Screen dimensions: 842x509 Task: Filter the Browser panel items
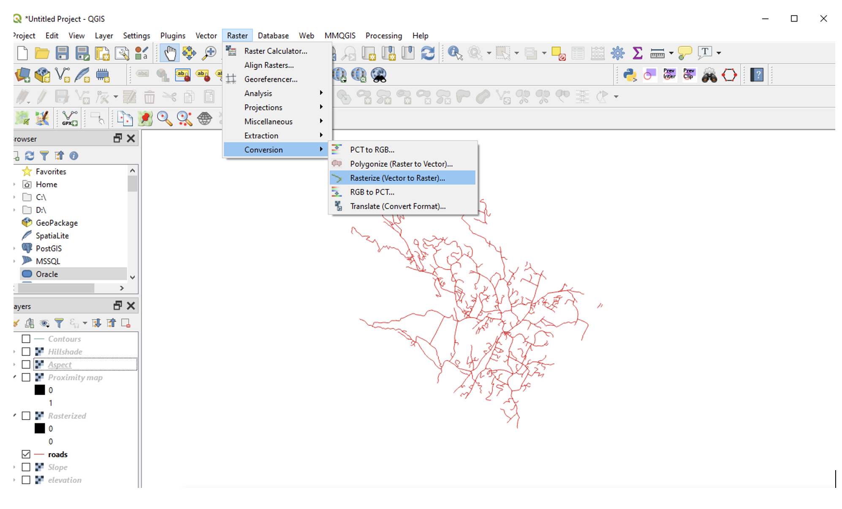click(x=44, y=156)
